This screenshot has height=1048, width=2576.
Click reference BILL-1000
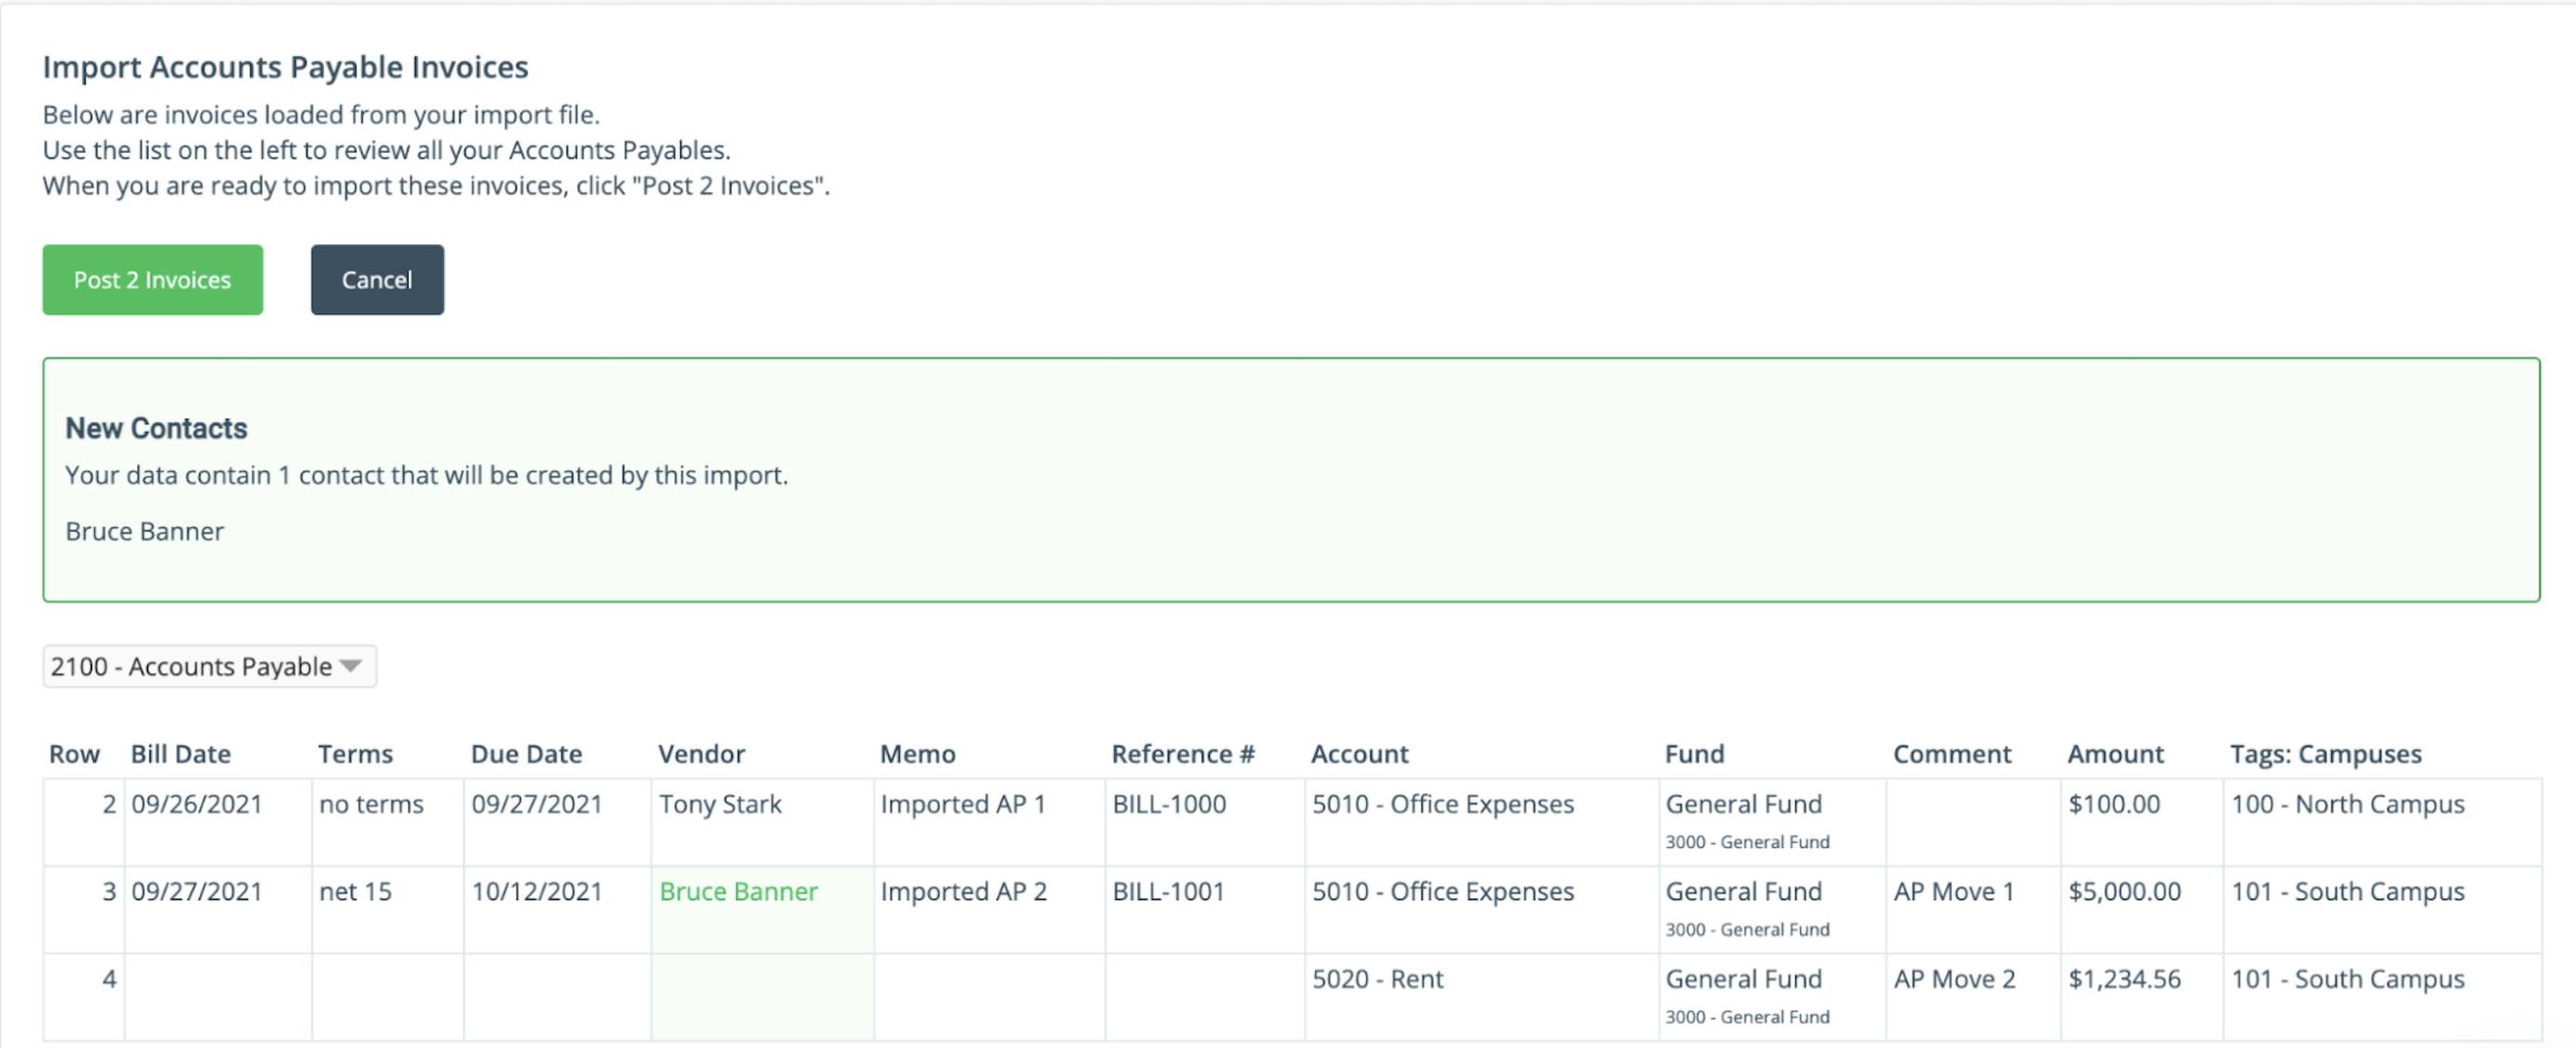pyautogui.click(x=1169, y=804)
